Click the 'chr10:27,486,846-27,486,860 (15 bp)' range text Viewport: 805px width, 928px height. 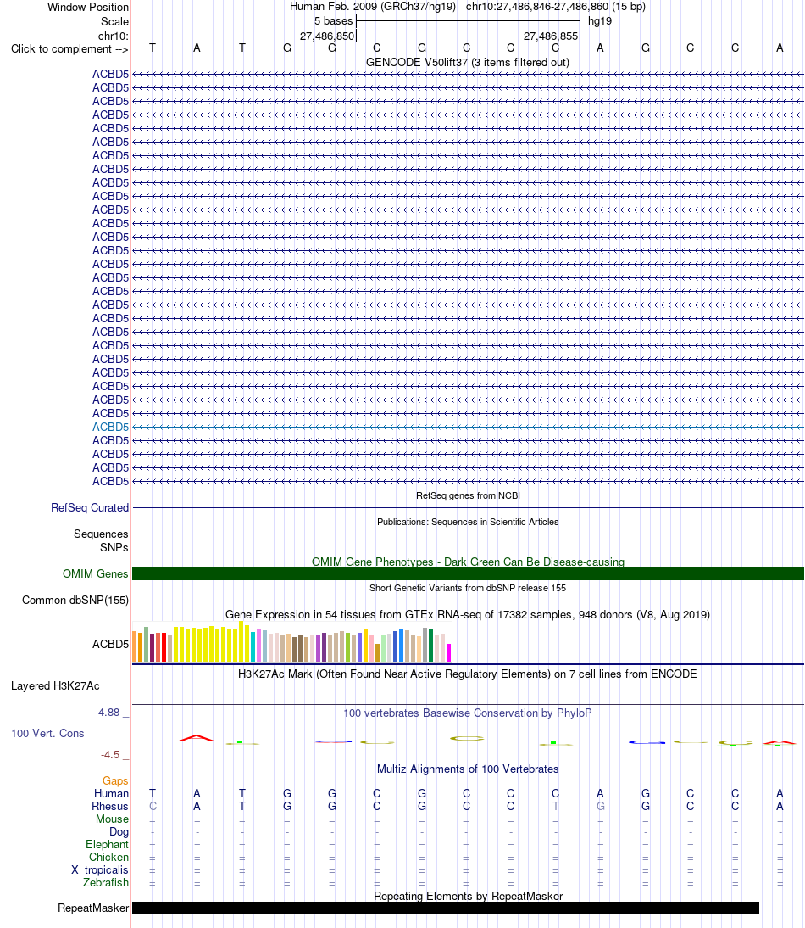click(x=556, y=7)
